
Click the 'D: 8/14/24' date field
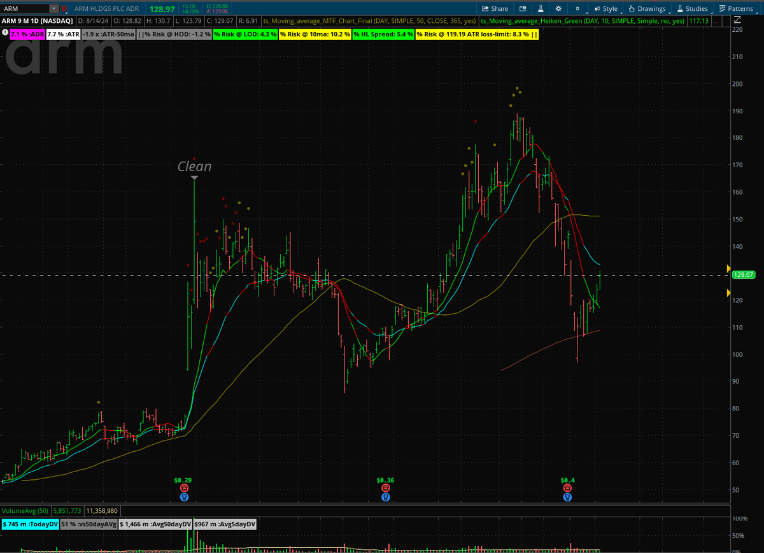coord(93,20)
